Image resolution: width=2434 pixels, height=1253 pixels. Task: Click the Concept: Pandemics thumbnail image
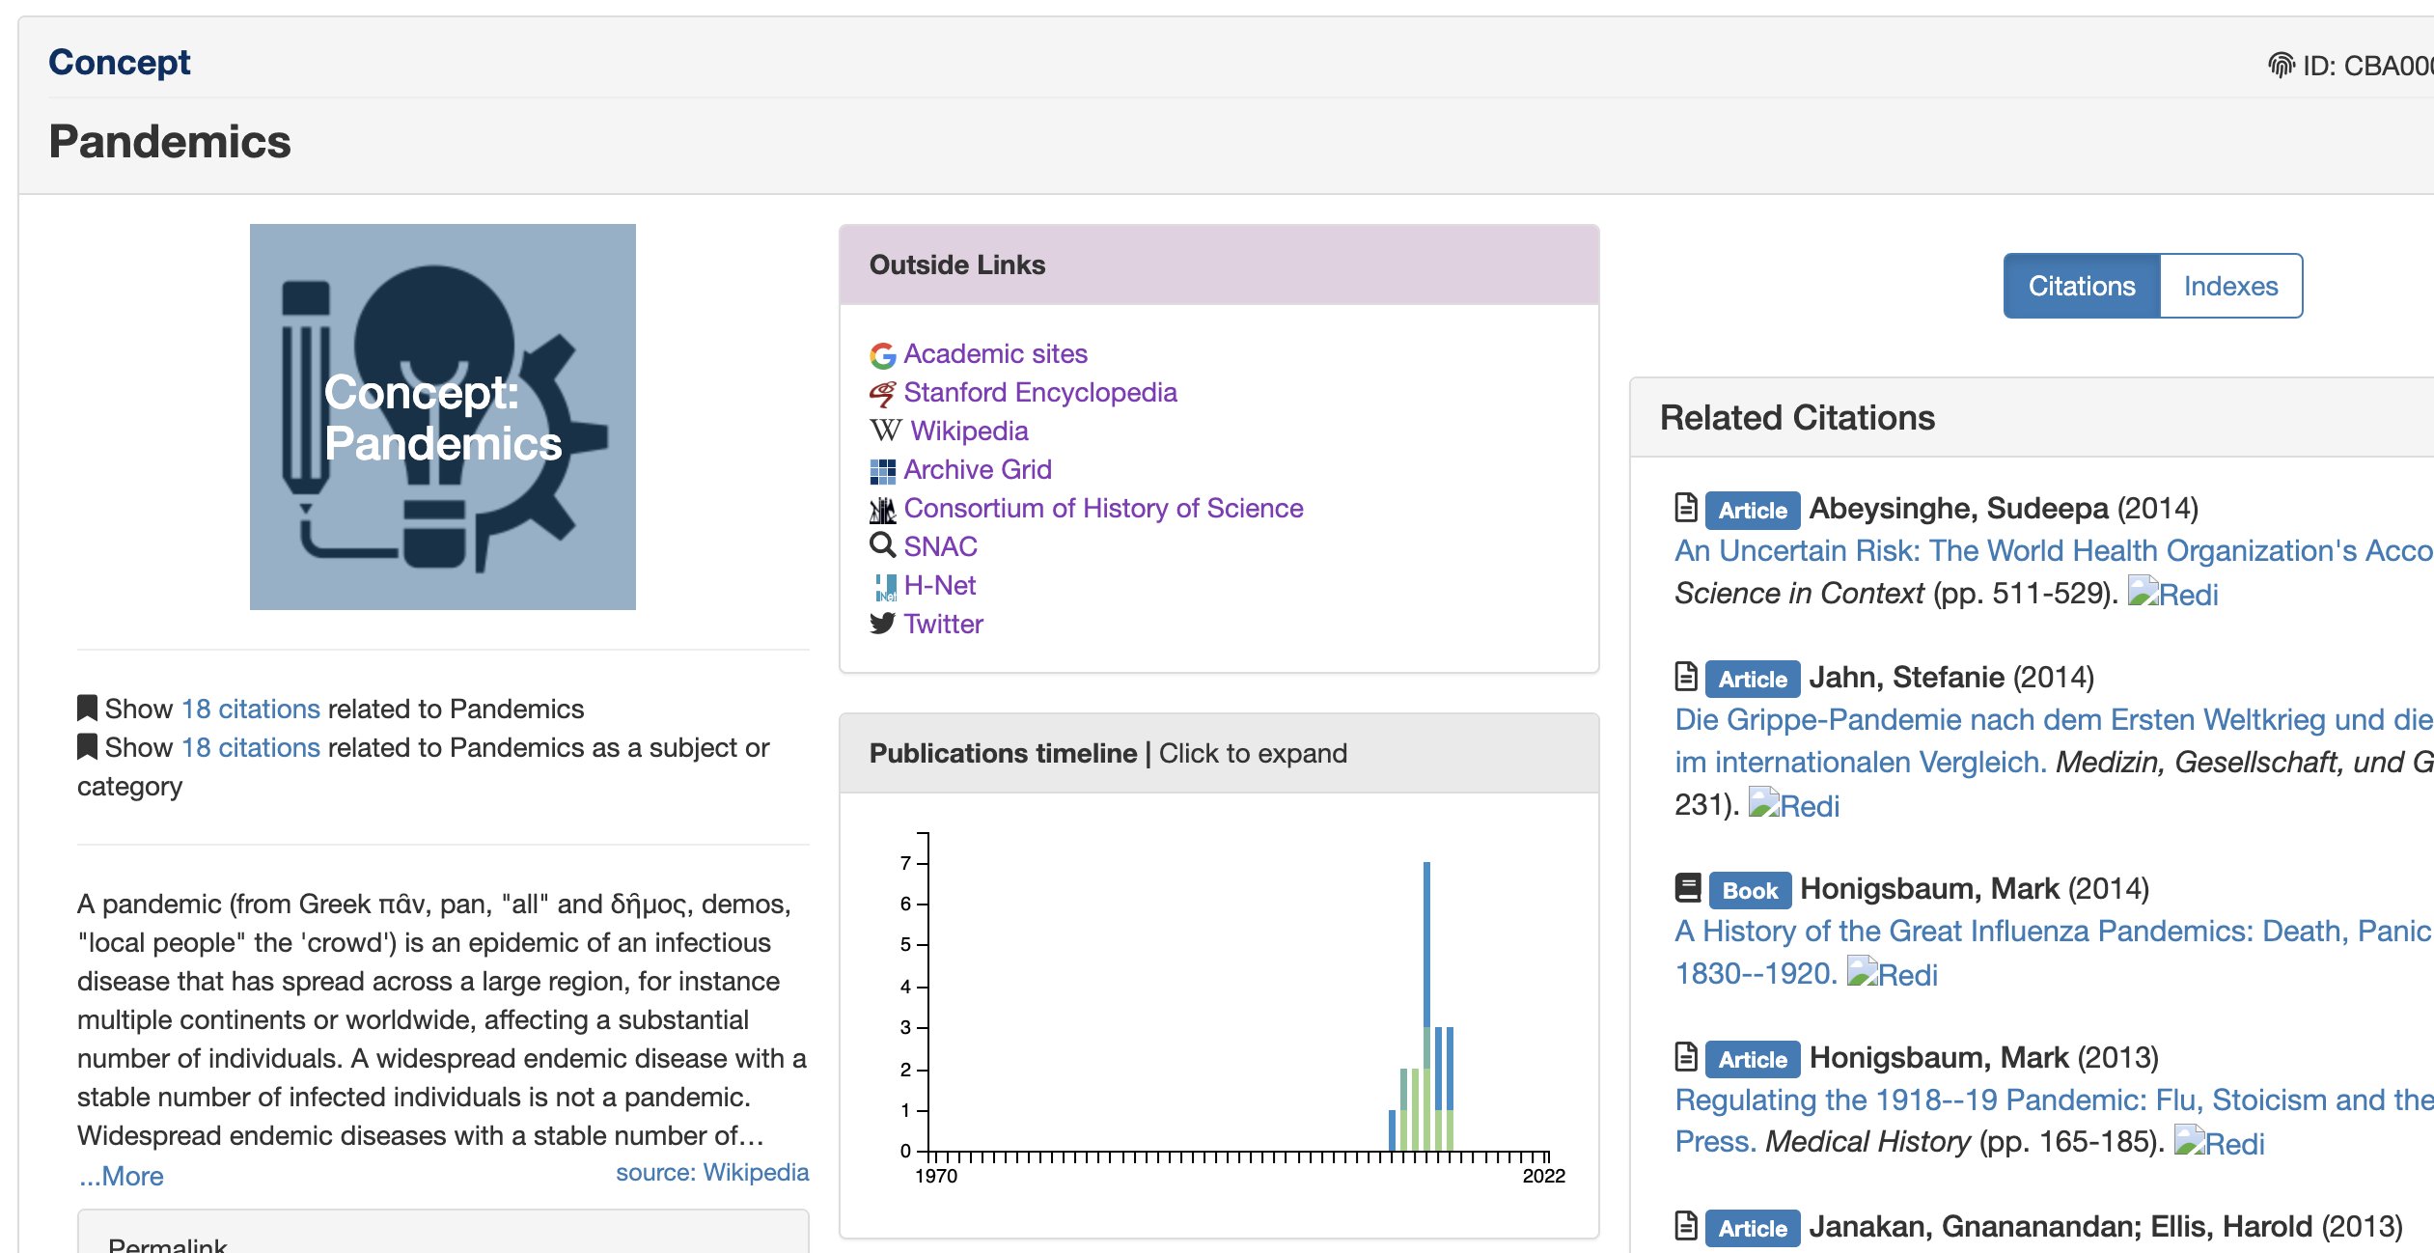(443, 417)
